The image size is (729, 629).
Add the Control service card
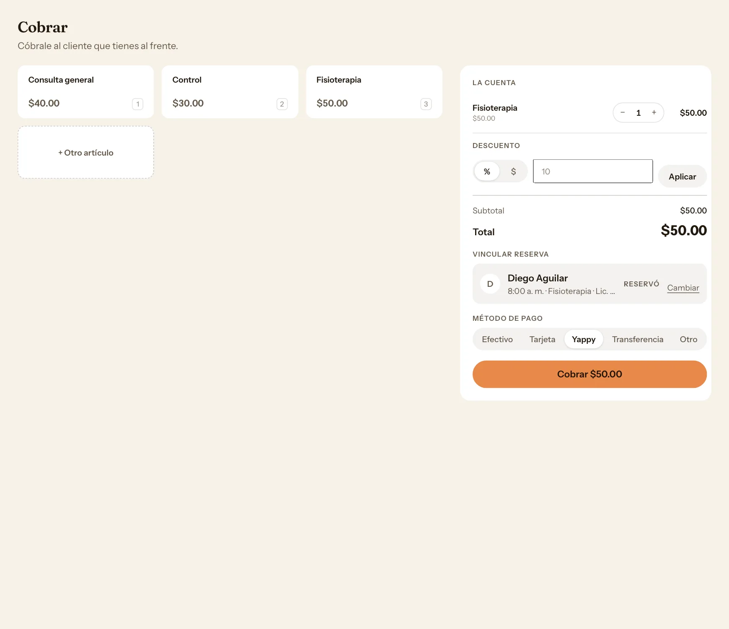230,92
